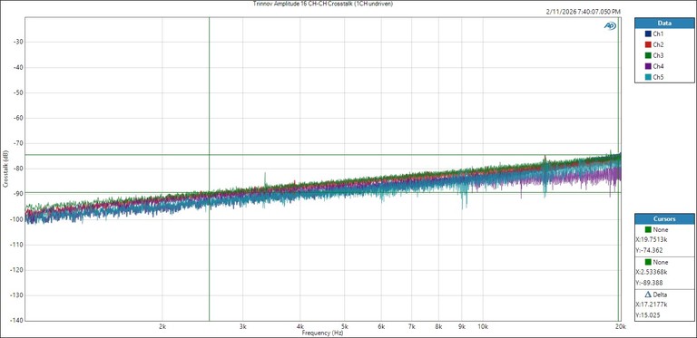Select the Ch2 legend label
Viewport: 697px width, 338px height.
pyautogui.click(x=658, y=44)
